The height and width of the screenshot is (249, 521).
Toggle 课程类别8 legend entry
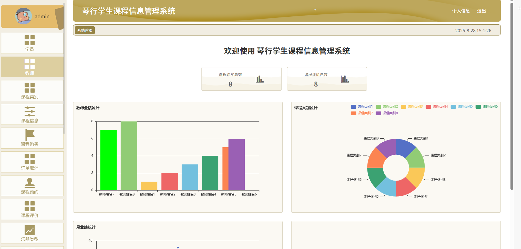coord(387,113)
